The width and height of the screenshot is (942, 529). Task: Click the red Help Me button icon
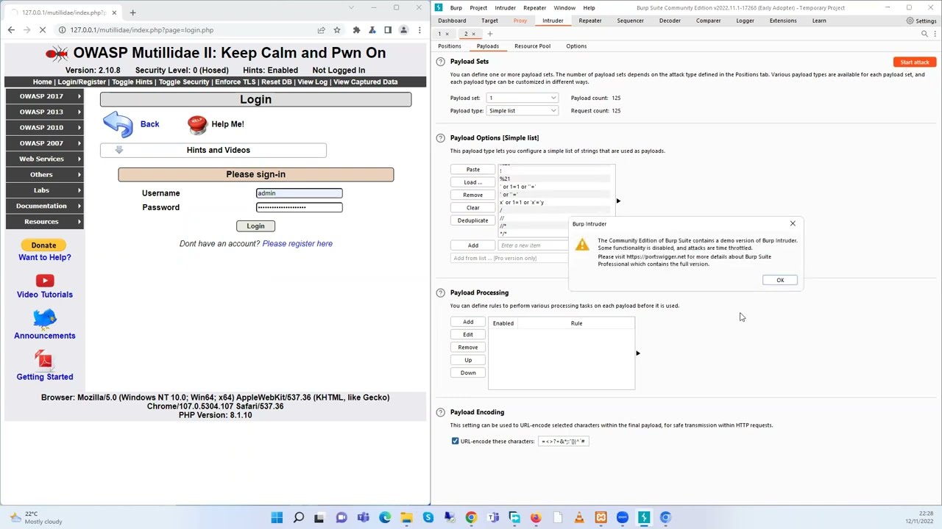click(x=197, y=124)
